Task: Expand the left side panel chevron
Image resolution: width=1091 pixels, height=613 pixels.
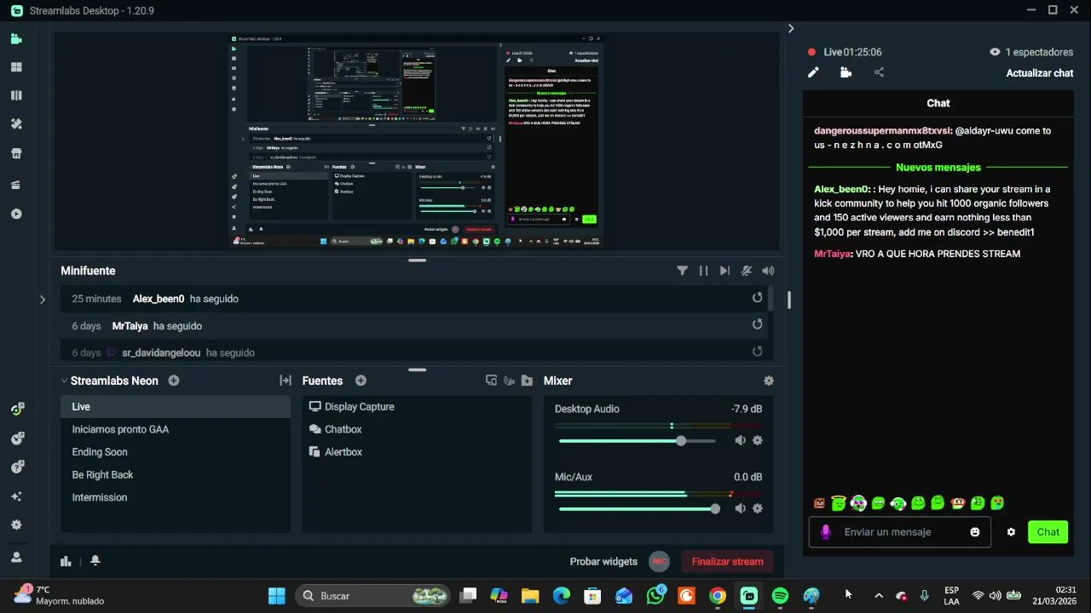Action: [x=42, y=299]
